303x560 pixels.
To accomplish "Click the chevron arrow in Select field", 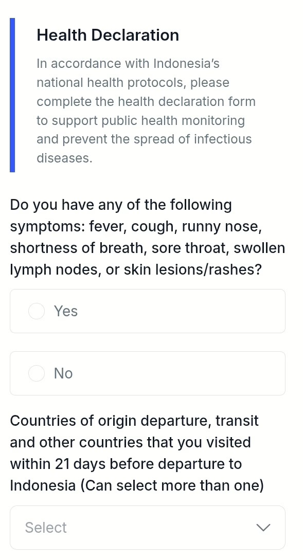I will [x=263, y=528].
